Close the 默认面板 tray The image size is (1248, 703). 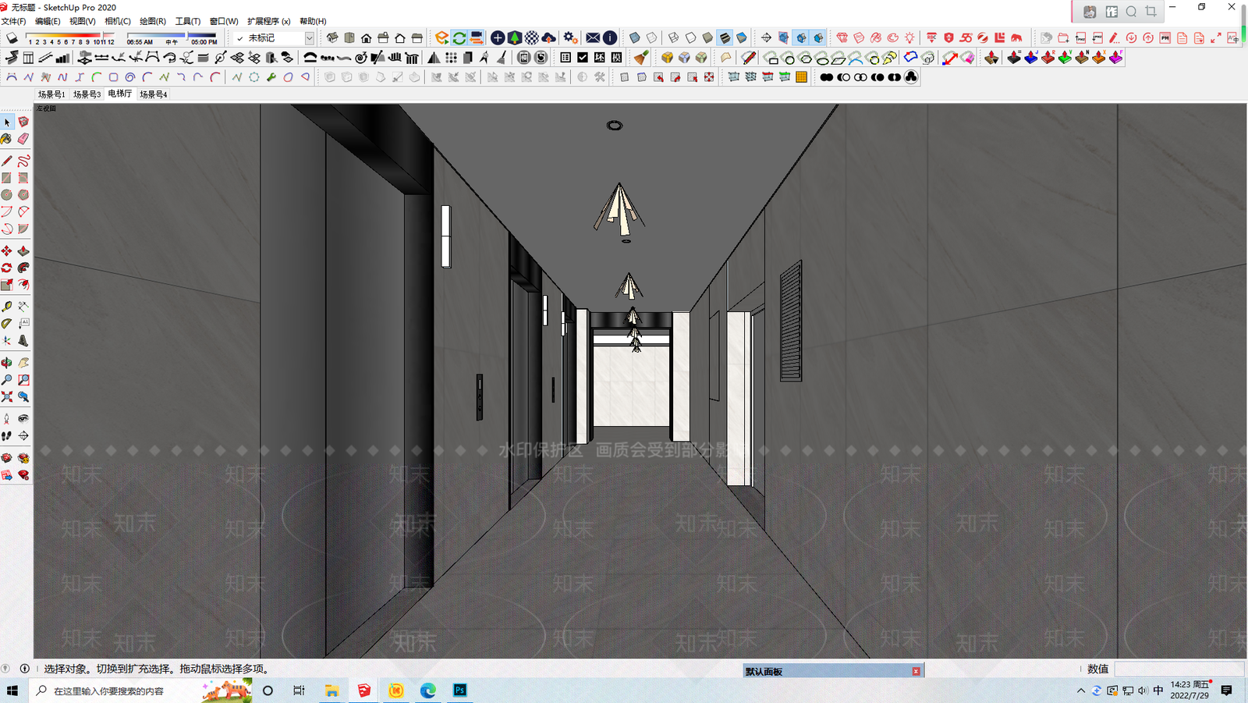pos(916,671)
